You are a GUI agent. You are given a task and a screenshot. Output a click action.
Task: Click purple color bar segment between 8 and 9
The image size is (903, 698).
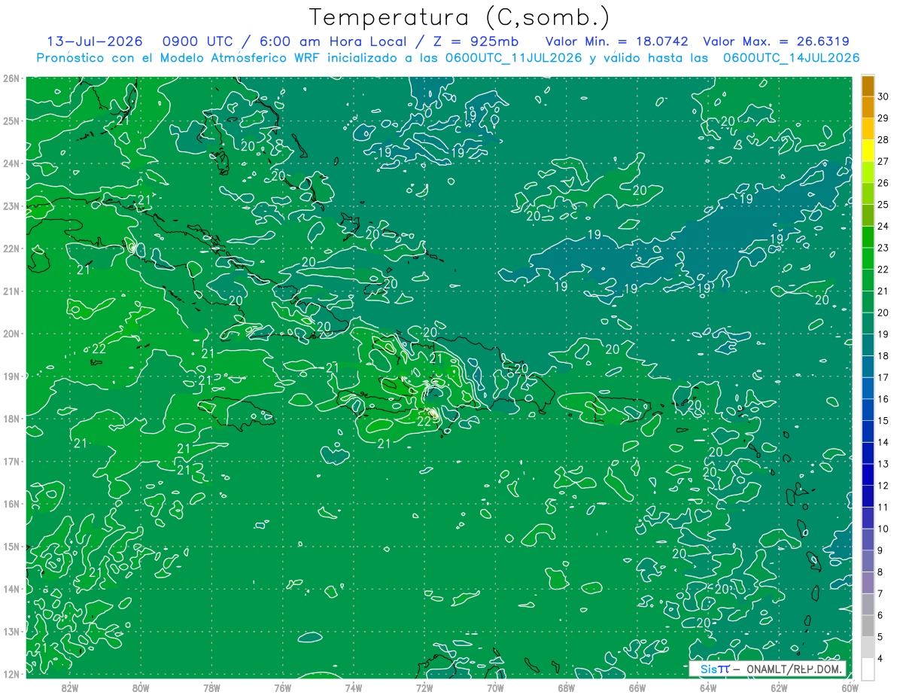coord(868,562)
